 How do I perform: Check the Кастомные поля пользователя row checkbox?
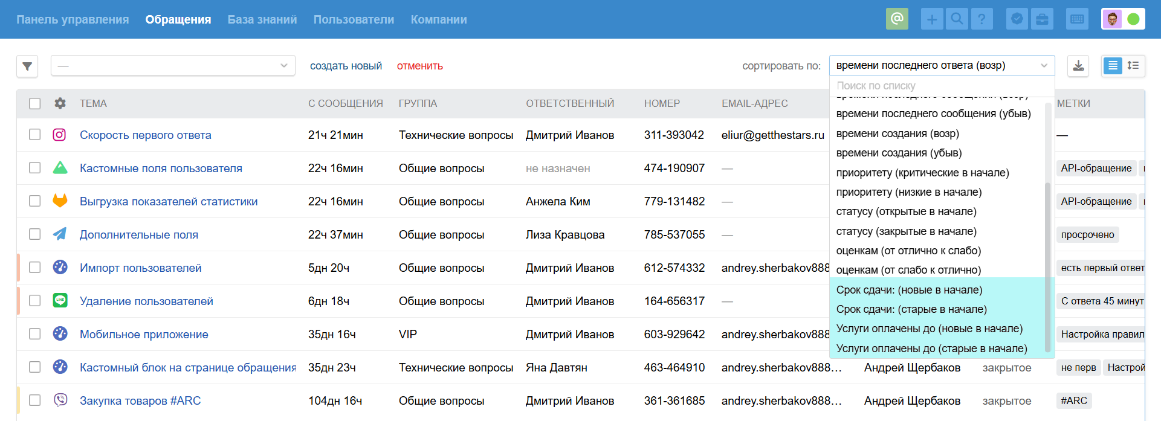point(35,167)
